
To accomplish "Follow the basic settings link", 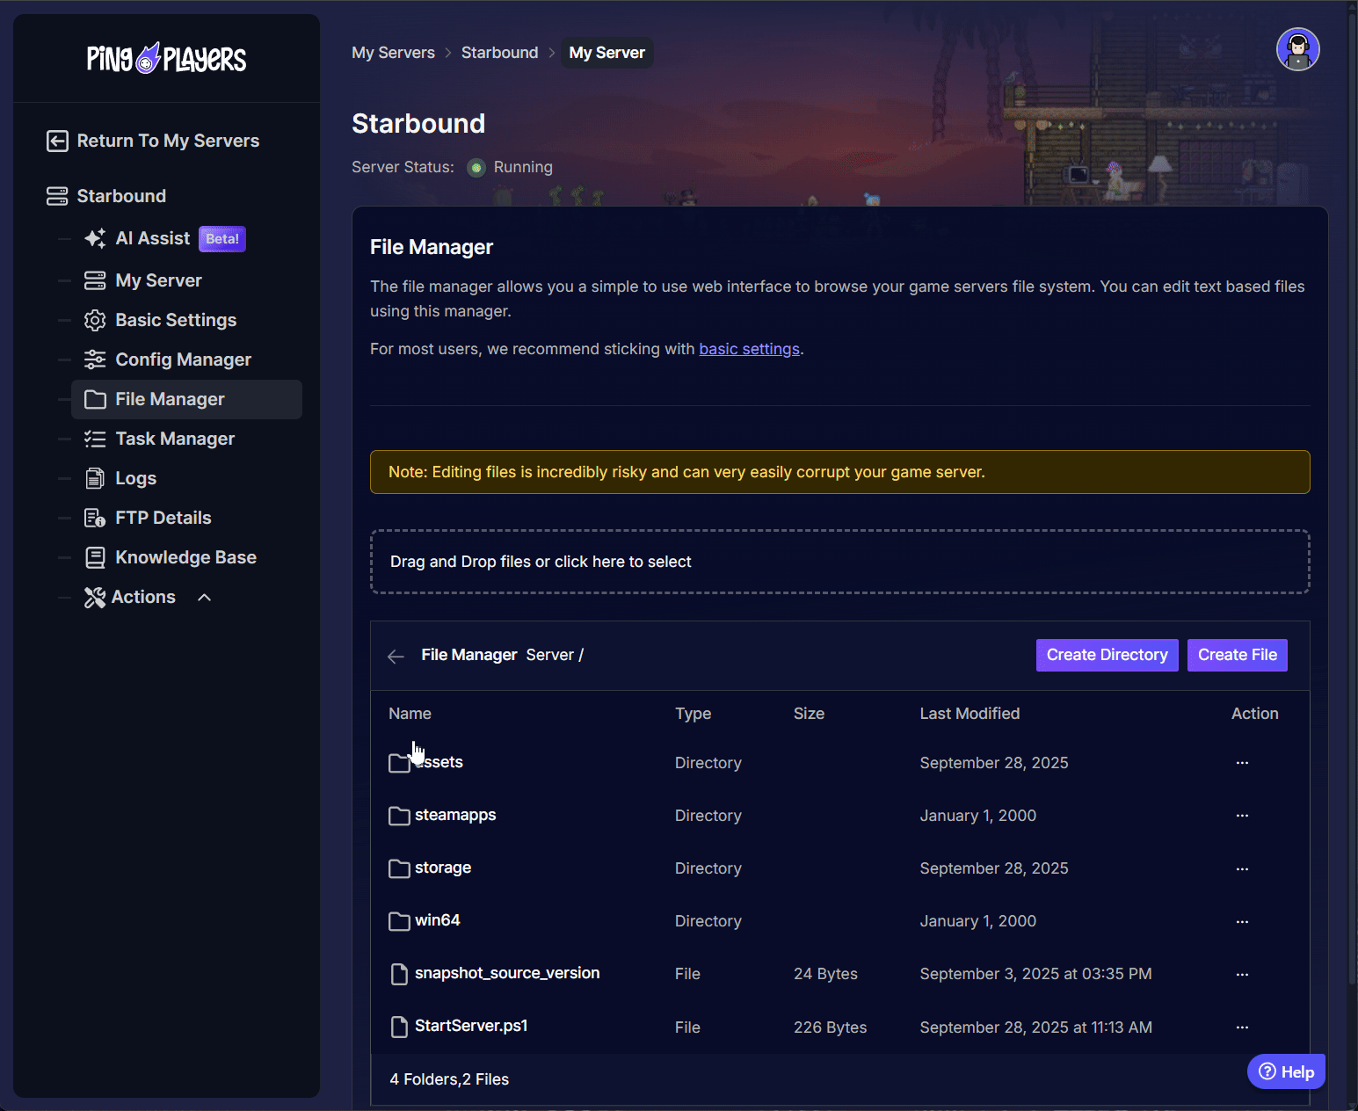I will 749,349.
